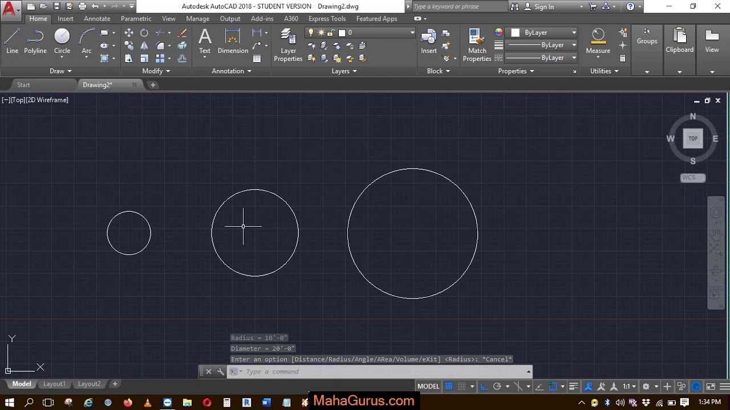Image resolution: width=730 pixels, height=410 pixels.
Task: Click the Dimension tool
Action: 233,42
